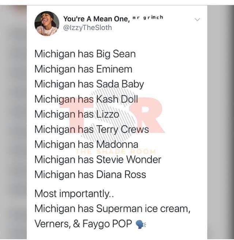234x240 pixels.
Task: Open the @IzzyTheSloth profile handle
Action: pyautogui.click(x=87, y=28)
